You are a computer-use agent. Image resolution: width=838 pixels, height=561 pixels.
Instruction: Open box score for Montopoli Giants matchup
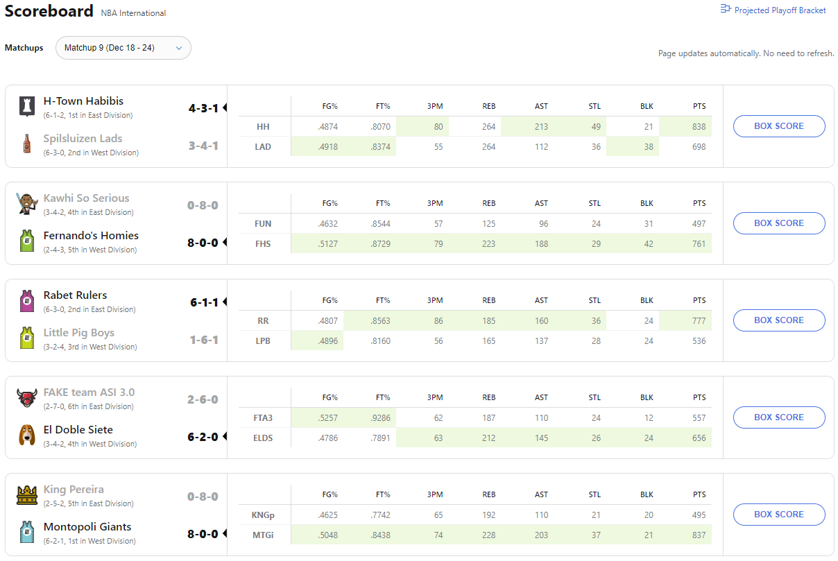[778, 515]
